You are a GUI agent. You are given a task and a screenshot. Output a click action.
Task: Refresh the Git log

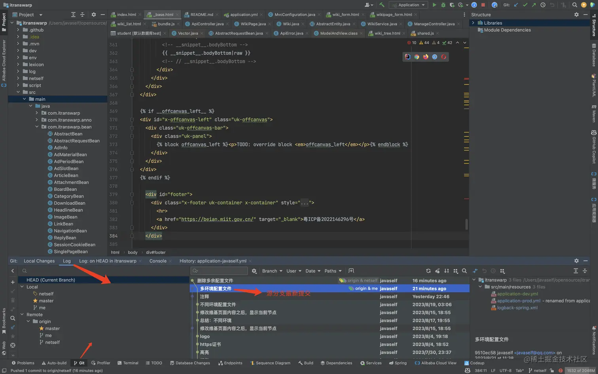click(428, 271)
